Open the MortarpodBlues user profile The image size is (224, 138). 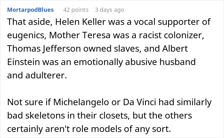[30, 10]
